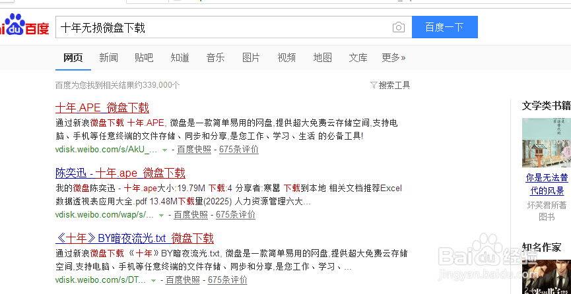Screen dimensions: 571x294
Task: Open book cover thumbnail 你是无法替代的风景
Action: point(546,142)
